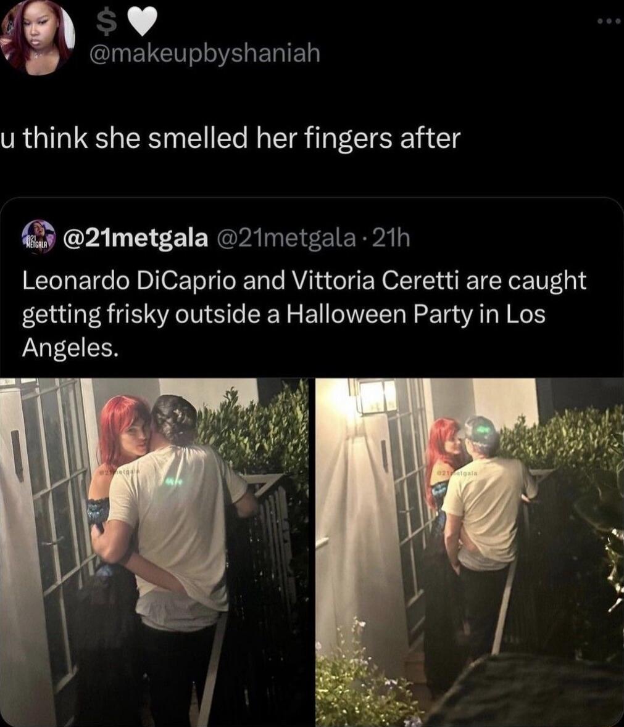Open the right photo in quoted tweet

click(x=470, y=552)
